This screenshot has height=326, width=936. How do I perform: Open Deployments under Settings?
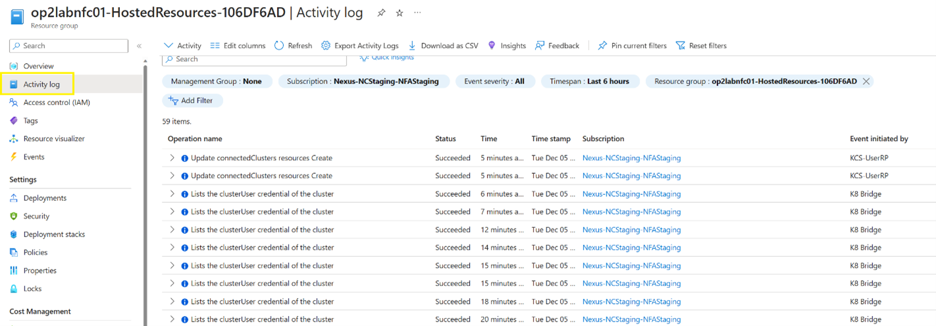(x=45, y=198)
